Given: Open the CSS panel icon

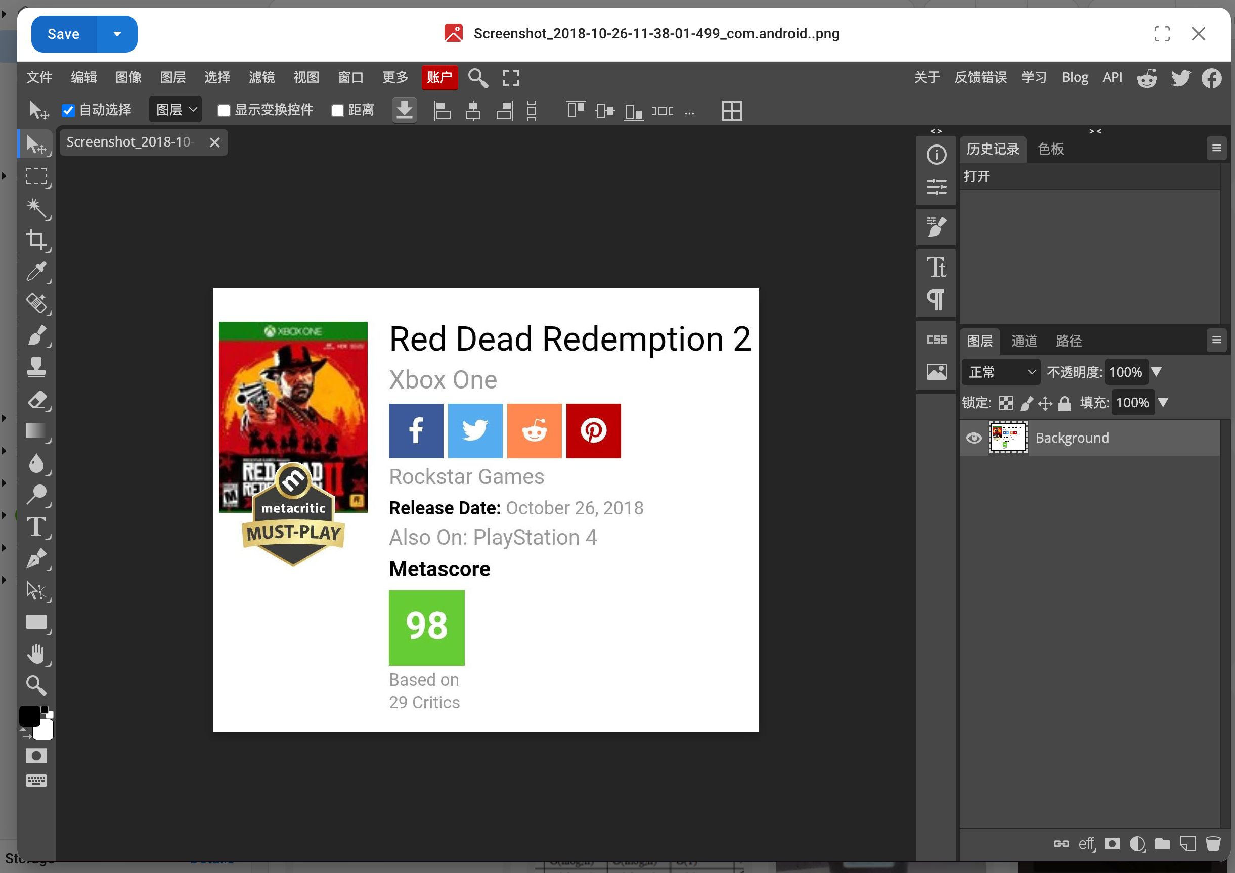Looking at the screenshot, I should (936, 339).
